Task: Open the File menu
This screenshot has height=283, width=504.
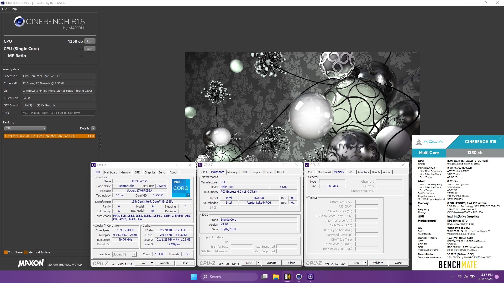Action: 4,9
